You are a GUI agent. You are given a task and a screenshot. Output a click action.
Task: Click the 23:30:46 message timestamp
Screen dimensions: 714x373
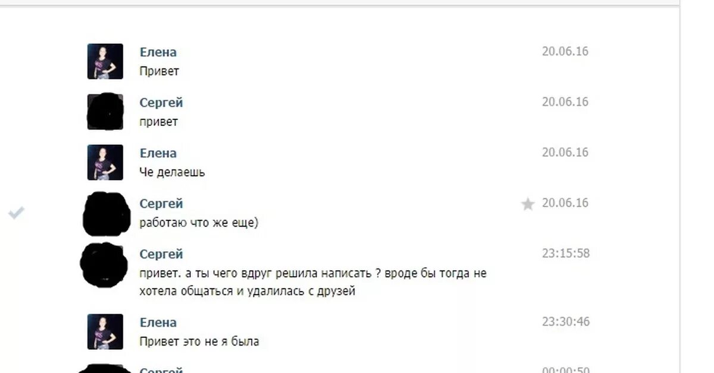(566, 322)
